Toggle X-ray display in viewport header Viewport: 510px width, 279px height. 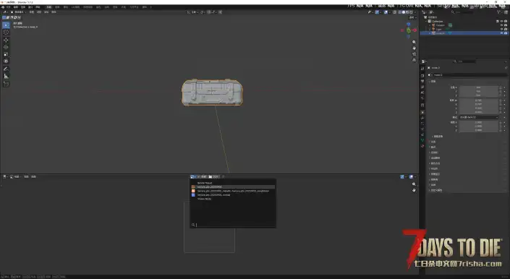394,12
